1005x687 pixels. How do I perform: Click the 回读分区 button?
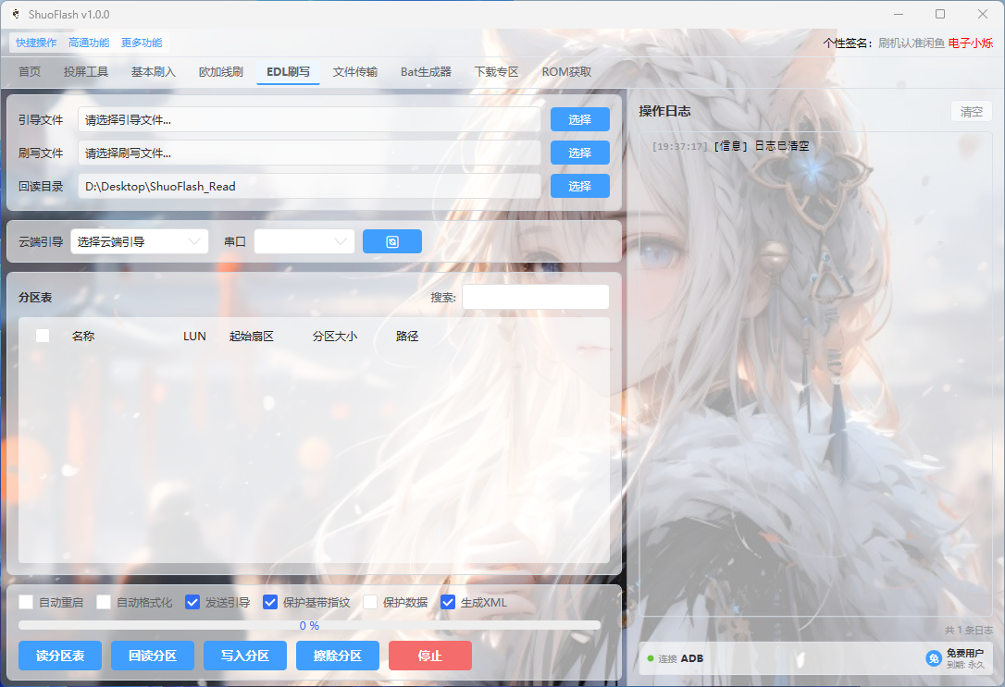(153, 656)
